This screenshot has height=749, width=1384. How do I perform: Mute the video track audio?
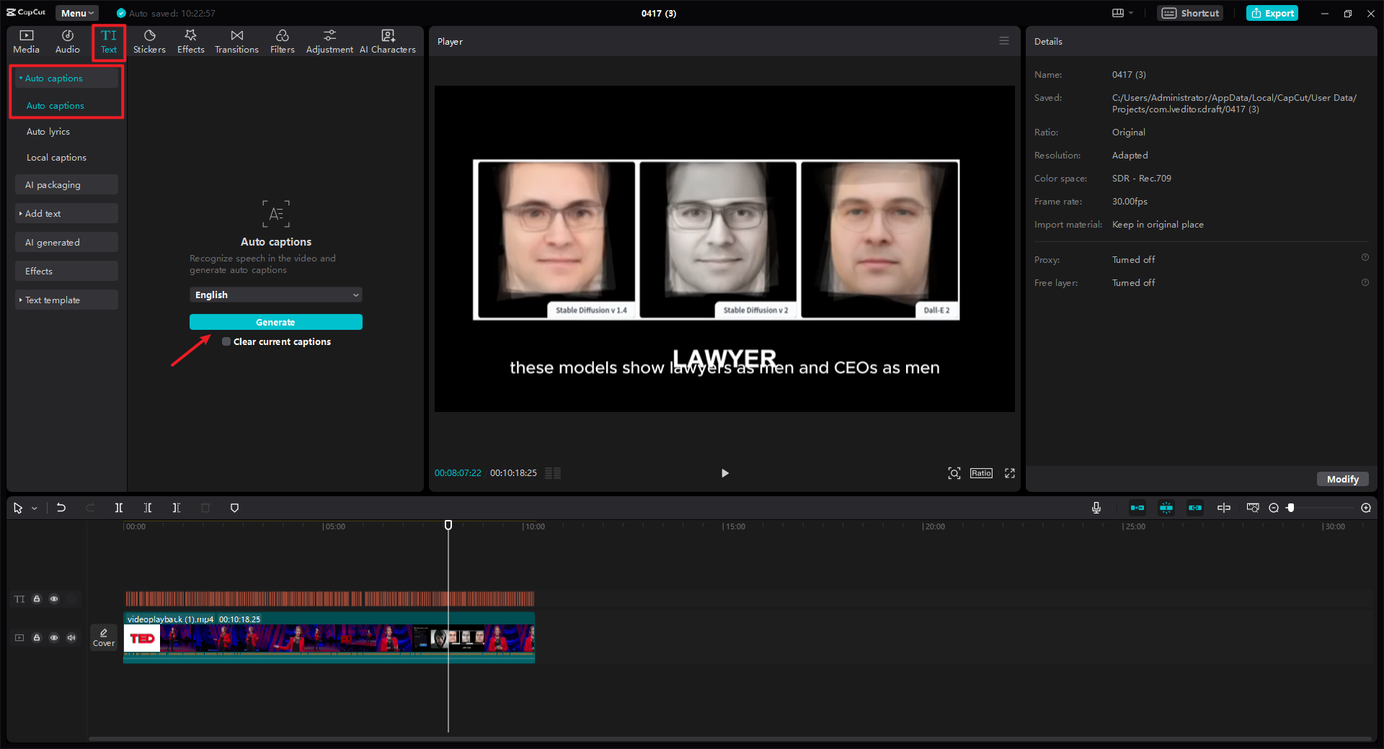tap(71, 638)
